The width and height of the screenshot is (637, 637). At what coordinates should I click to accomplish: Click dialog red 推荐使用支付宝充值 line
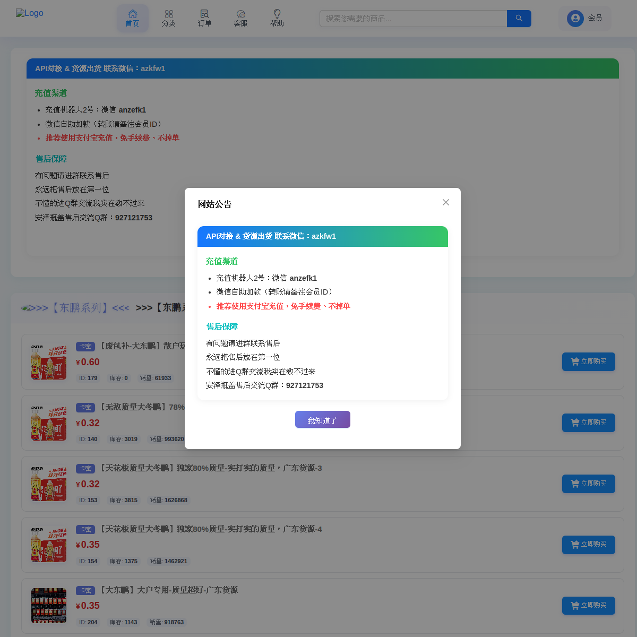[x=283, y=306]
